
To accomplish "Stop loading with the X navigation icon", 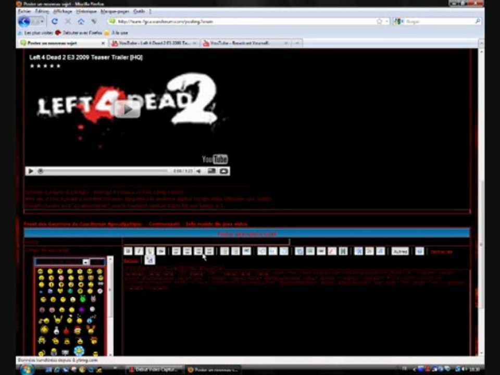I will [68, 21].
